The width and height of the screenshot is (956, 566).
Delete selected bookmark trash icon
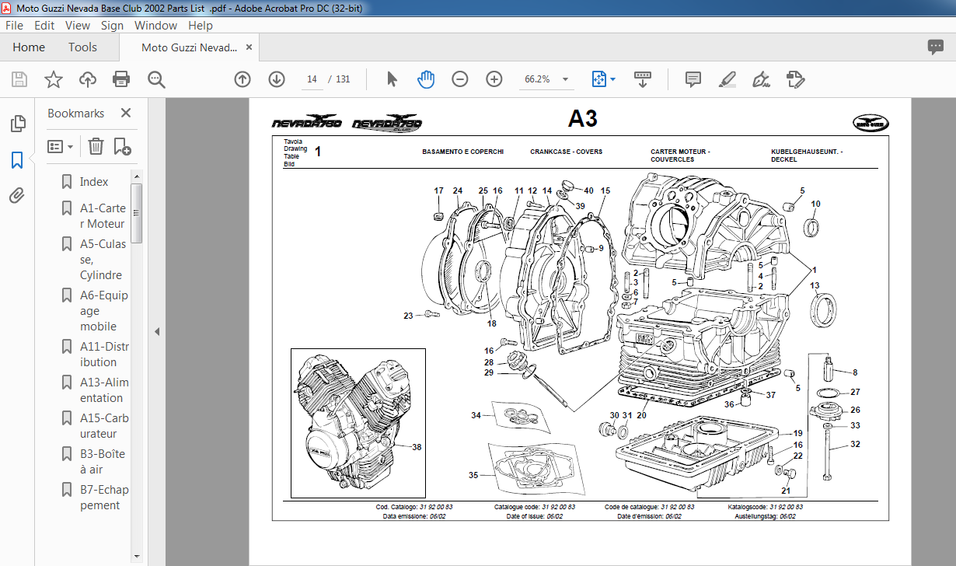pyautogui.click(x=96, y=145)
